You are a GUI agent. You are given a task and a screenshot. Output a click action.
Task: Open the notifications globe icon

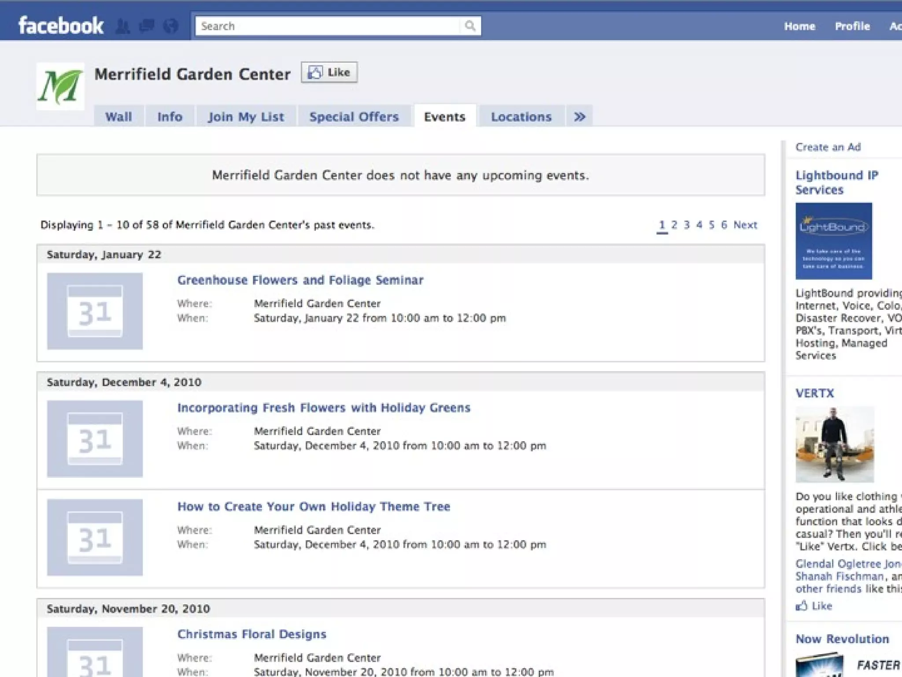point(170,26)
